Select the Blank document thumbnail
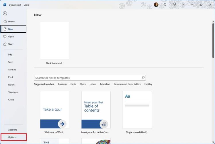The width and height of the screenshot is (215, 144). (x=54, y=41)
